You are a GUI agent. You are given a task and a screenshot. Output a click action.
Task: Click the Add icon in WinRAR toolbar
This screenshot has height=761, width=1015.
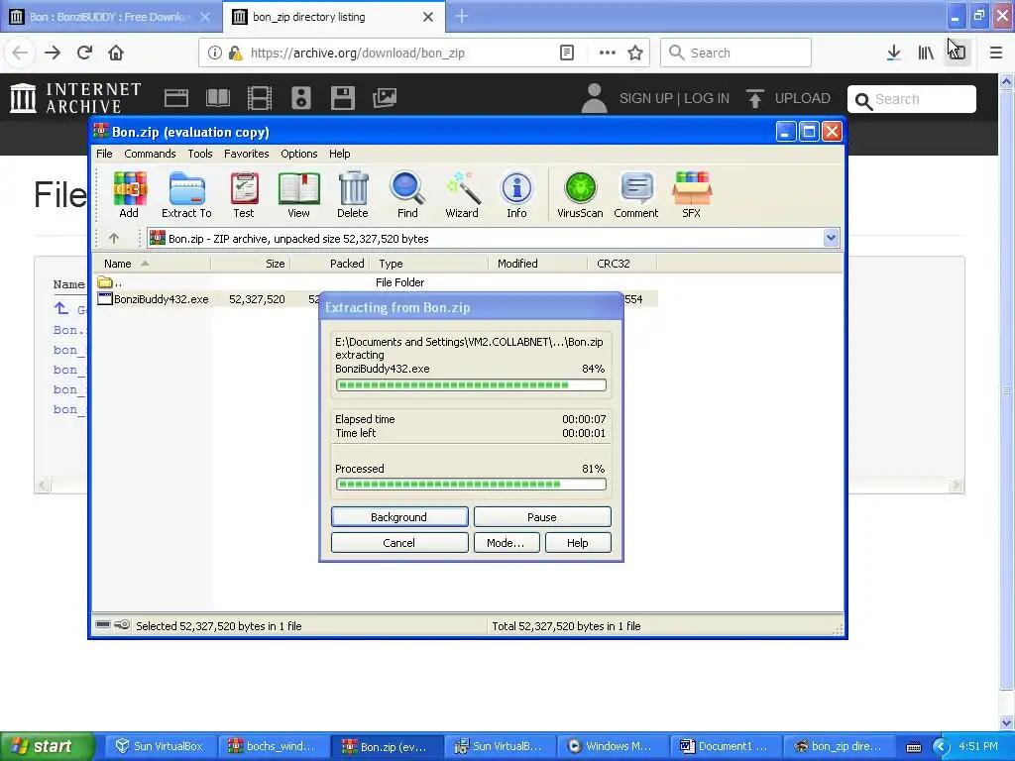pos(129,195)
